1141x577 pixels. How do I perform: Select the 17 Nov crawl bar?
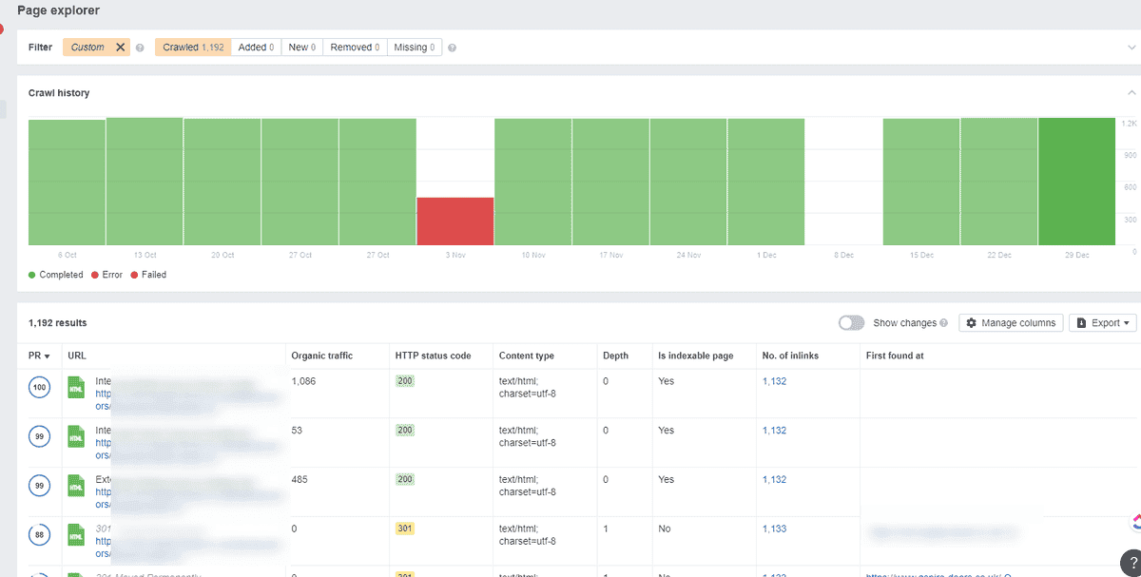[x=610, y=183]
